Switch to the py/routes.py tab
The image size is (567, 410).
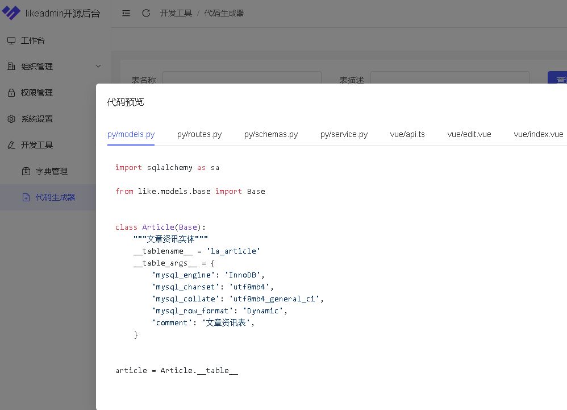coord(199,134)
